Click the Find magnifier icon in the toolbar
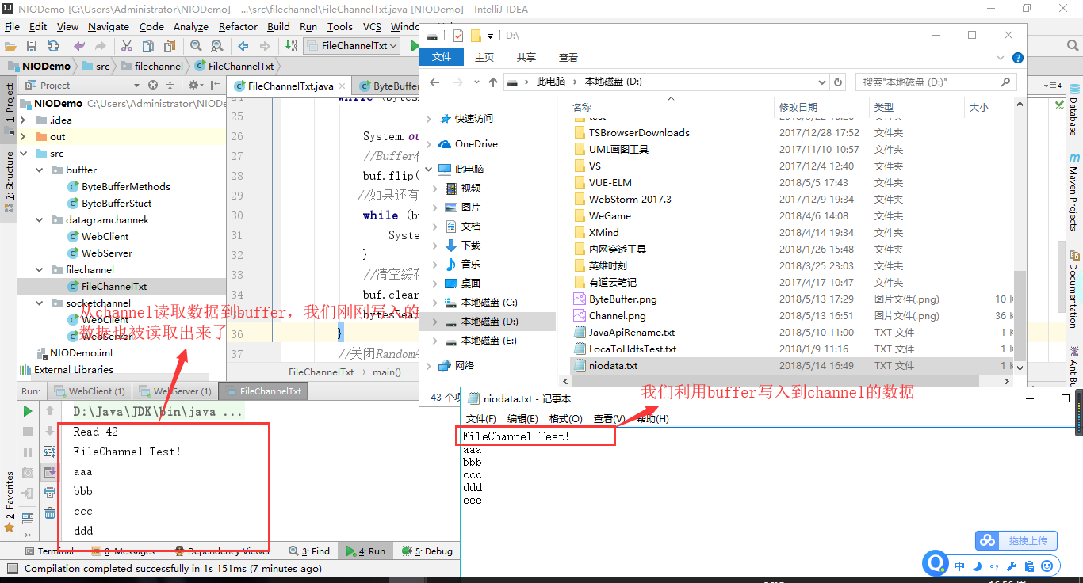1083x583 pixels. (195, 45)
